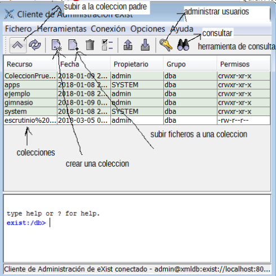Delete resource with the trash icon
This screenshot has height=276, width=276.
click(x=90, y=45)
